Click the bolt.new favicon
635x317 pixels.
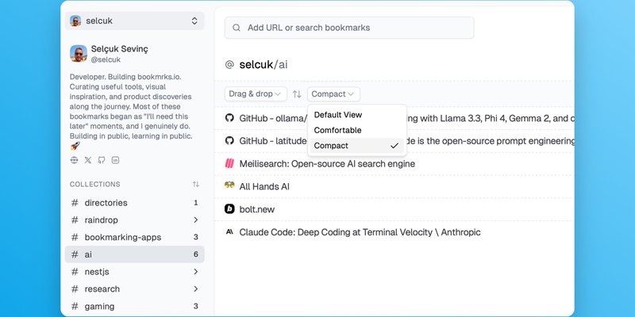229,209
